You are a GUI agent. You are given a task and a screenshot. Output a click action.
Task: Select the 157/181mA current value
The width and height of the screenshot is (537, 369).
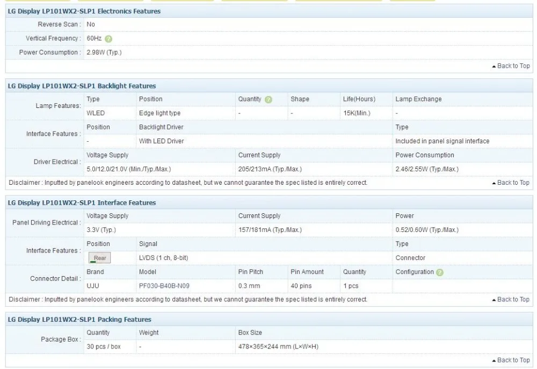270,230
